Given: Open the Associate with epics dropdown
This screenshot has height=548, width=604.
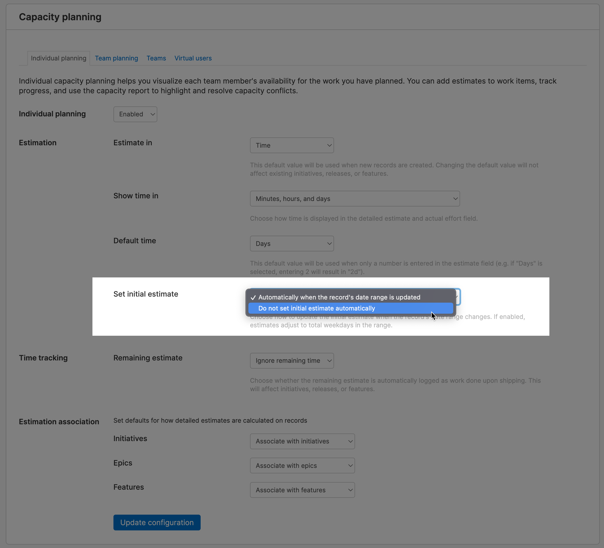Looking at the screenshot, I should [302, 466].
